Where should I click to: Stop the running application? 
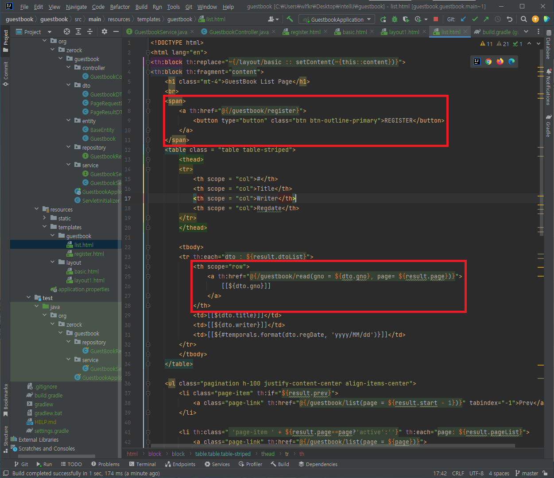tap(436, 19)
